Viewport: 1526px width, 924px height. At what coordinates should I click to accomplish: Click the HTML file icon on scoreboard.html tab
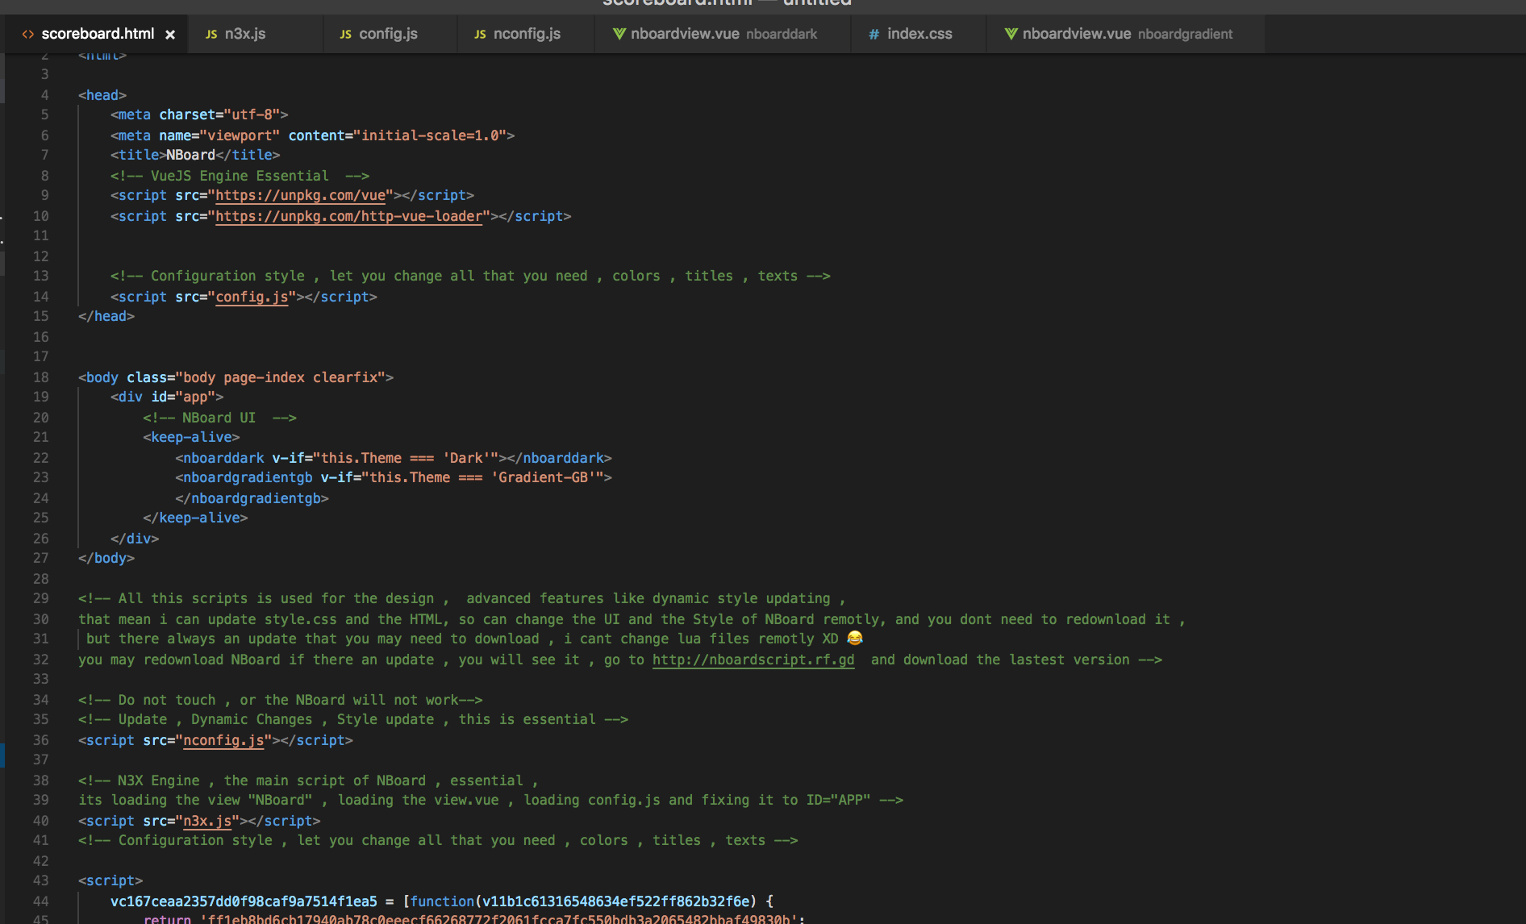click(28, 34)
